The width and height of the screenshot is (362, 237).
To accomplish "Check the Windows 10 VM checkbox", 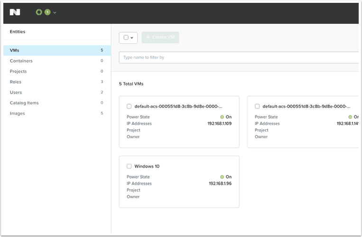I will tap(129, 166).
